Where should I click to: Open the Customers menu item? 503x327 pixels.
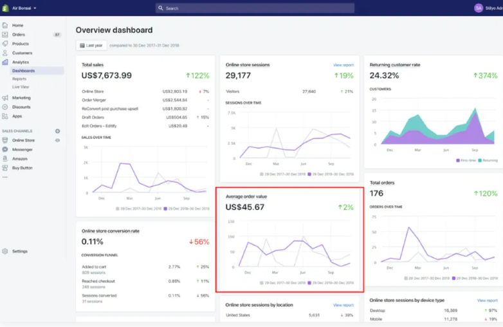click(22, 53)
